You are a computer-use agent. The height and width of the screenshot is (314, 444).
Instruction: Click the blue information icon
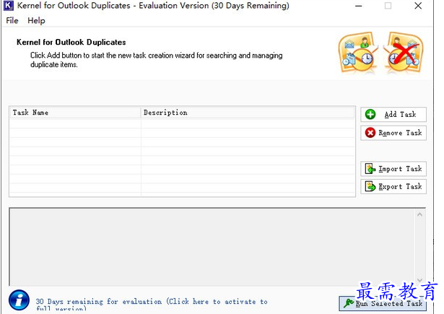point(19,300)
